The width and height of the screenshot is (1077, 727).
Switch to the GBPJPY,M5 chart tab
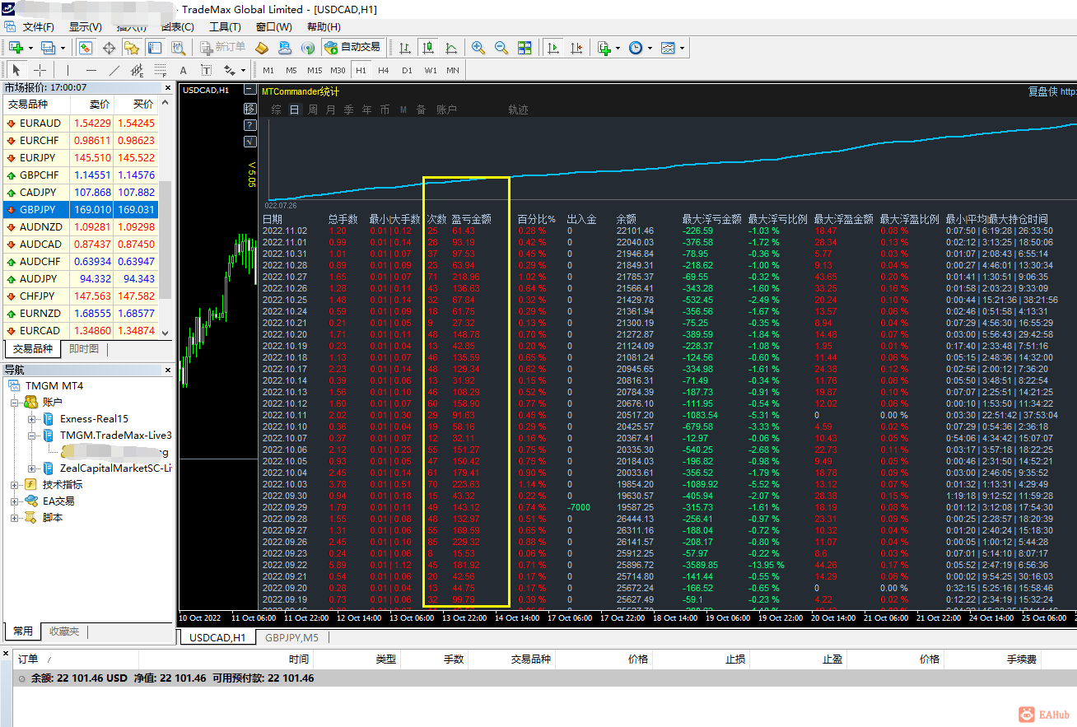[292, 637]
